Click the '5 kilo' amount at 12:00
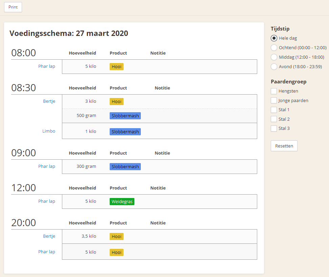The height and width of the screenshot is (277, 329). click(91, 201)
